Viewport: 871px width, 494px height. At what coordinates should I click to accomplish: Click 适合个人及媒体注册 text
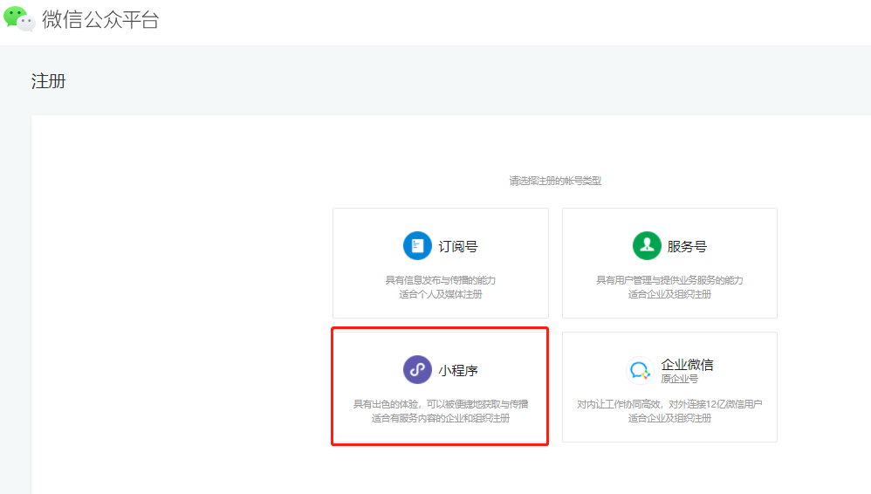pos(441,294)
